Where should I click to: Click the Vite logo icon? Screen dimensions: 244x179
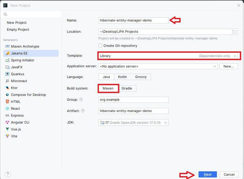coord(7,136)
